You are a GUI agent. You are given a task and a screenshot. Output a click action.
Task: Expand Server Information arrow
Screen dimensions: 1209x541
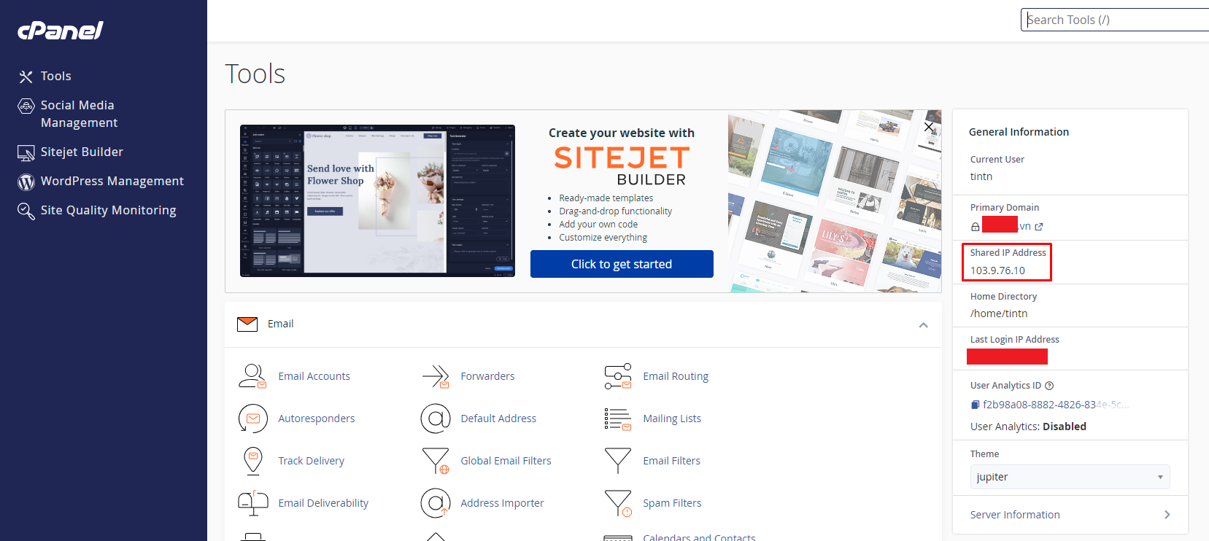[1167, 515]
